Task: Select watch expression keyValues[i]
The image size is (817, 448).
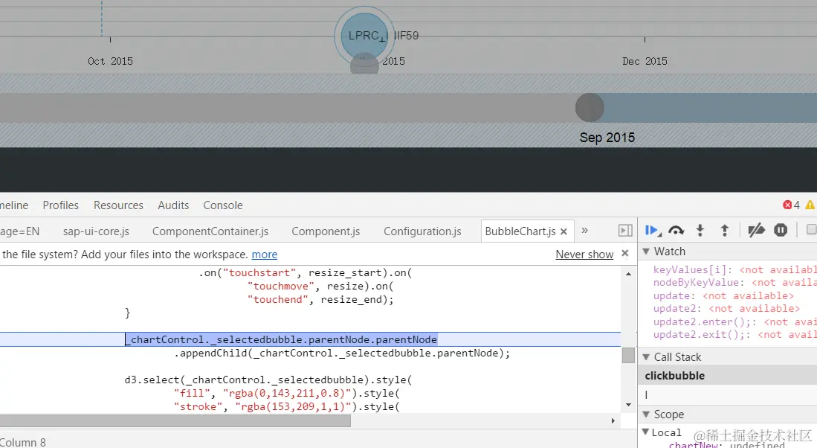Action: point(734,269)
